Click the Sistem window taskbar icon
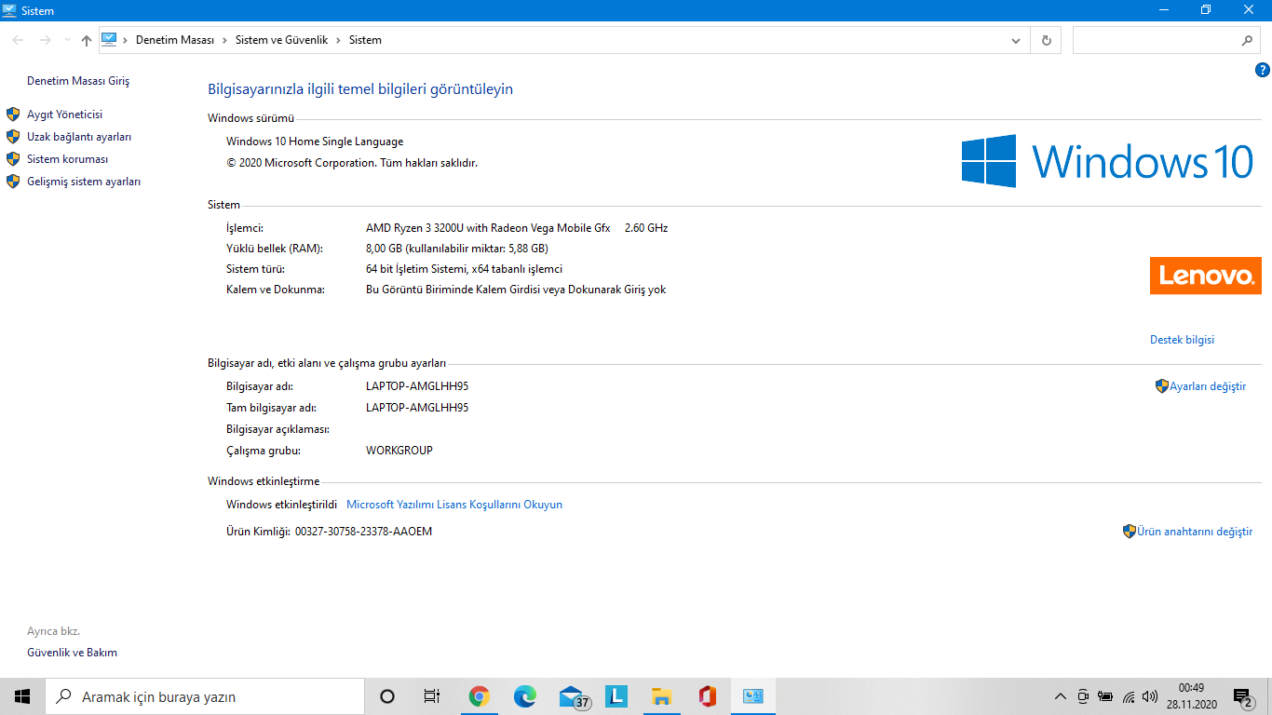 coord(752,696)
